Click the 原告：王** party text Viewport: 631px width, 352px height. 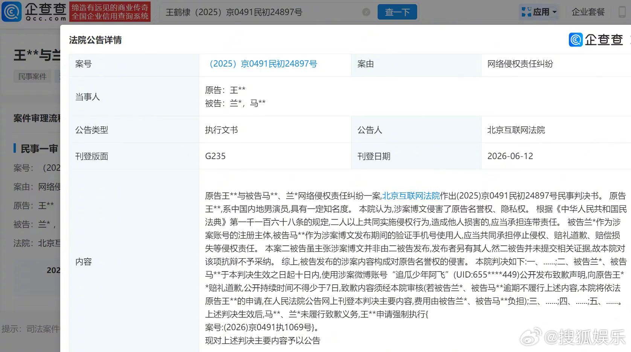point(225,90)
